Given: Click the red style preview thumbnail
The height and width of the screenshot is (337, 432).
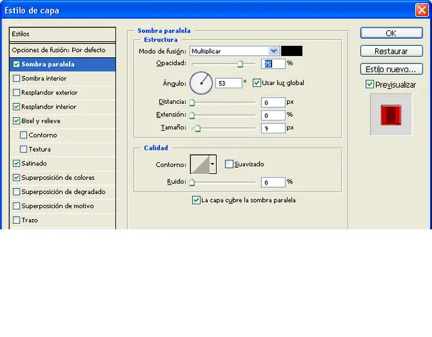Looking at the screenshot, I should click(391, 115).
